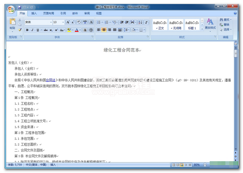The width and height of the screenshot is (243, 173).
Task: Click the Superscript icon
Action: 56,30
